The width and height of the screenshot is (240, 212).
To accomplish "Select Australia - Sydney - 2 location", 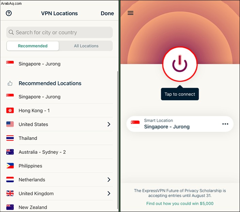I will [x=59, y=152].
